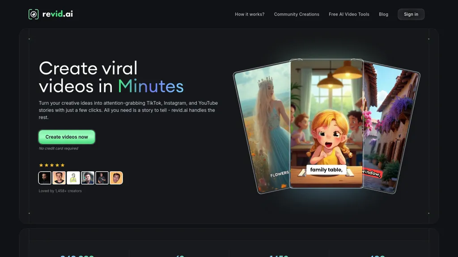Open Free AI Video Tools menu
458x257 pixels.
tap(349, 14)
